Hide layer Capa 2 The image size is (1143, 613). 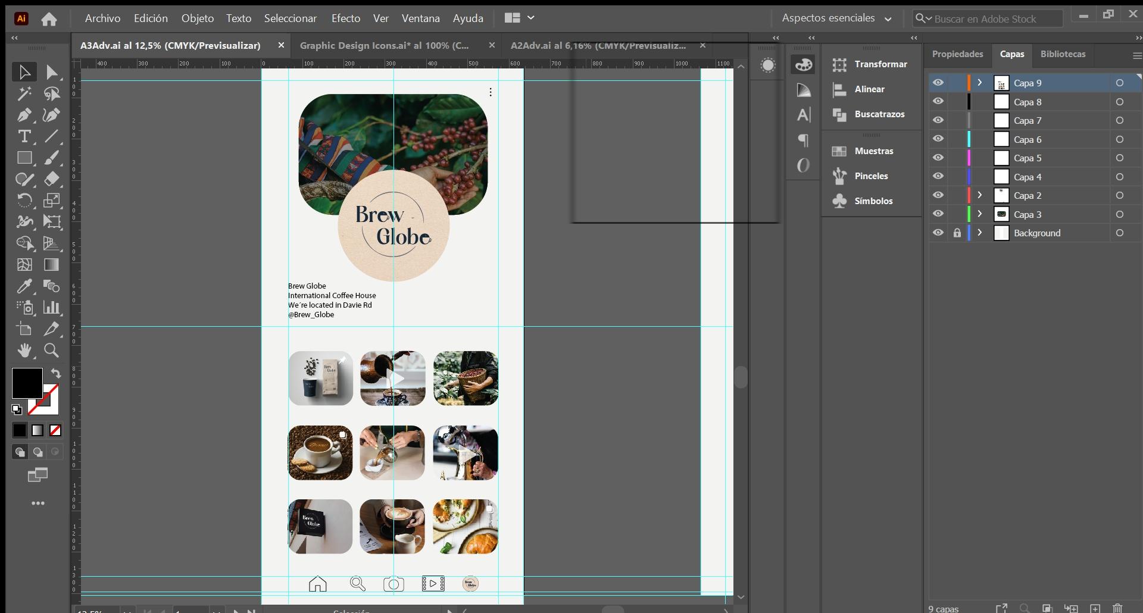[x=938, y=195]
